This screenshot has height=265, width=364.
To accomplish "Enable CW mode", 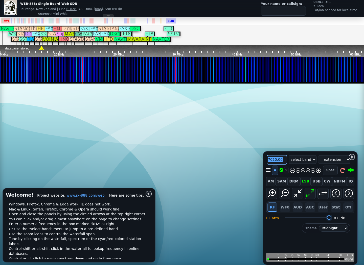I will pos(327,181).
